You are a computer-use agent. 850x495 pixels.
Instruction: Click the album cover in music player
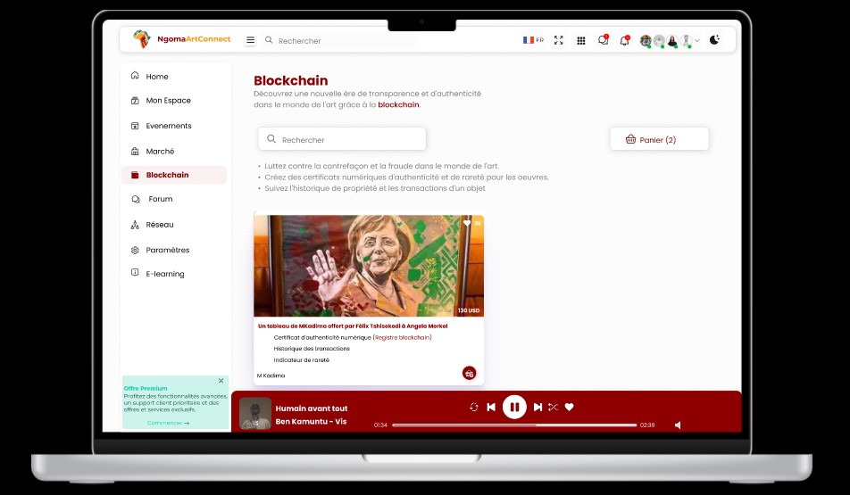point(254,414)
